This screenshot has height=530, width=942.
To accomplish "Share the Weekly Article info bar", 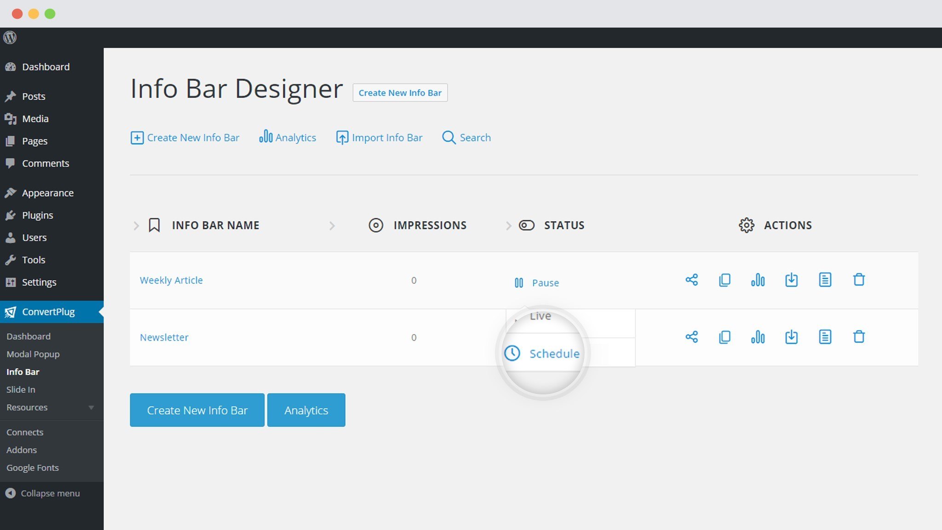I will point(691,280).
